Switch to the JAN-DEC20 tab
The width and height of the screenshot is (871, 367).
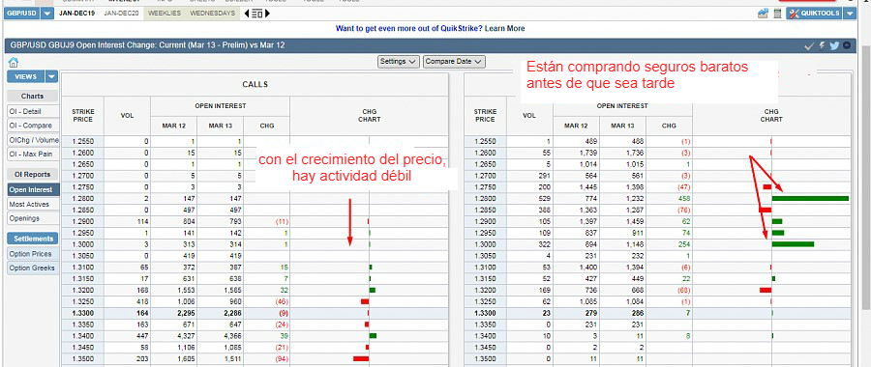pyautogui.click(x=121, y=14)
